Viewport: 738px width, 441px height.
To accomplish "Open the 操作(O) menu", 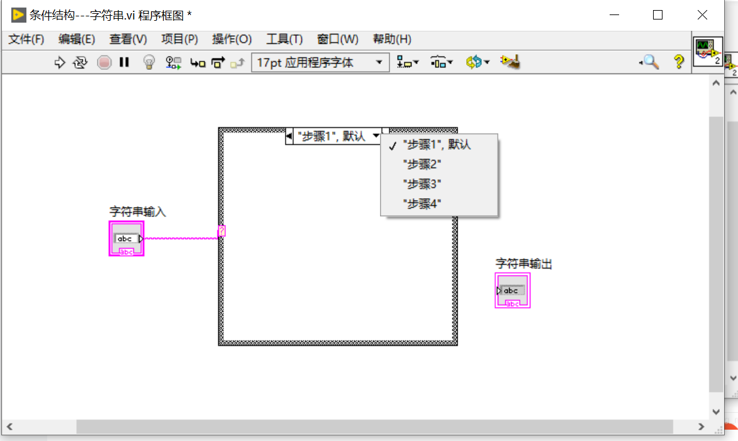I will coord(232,39).
